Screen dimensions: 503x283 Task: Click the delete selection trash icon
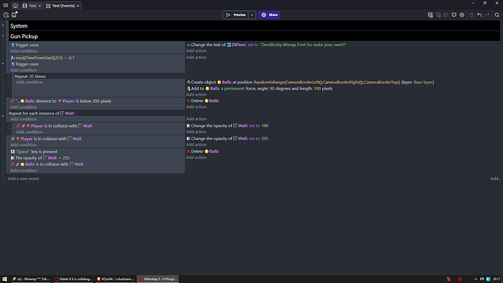[x=471, y=15]
